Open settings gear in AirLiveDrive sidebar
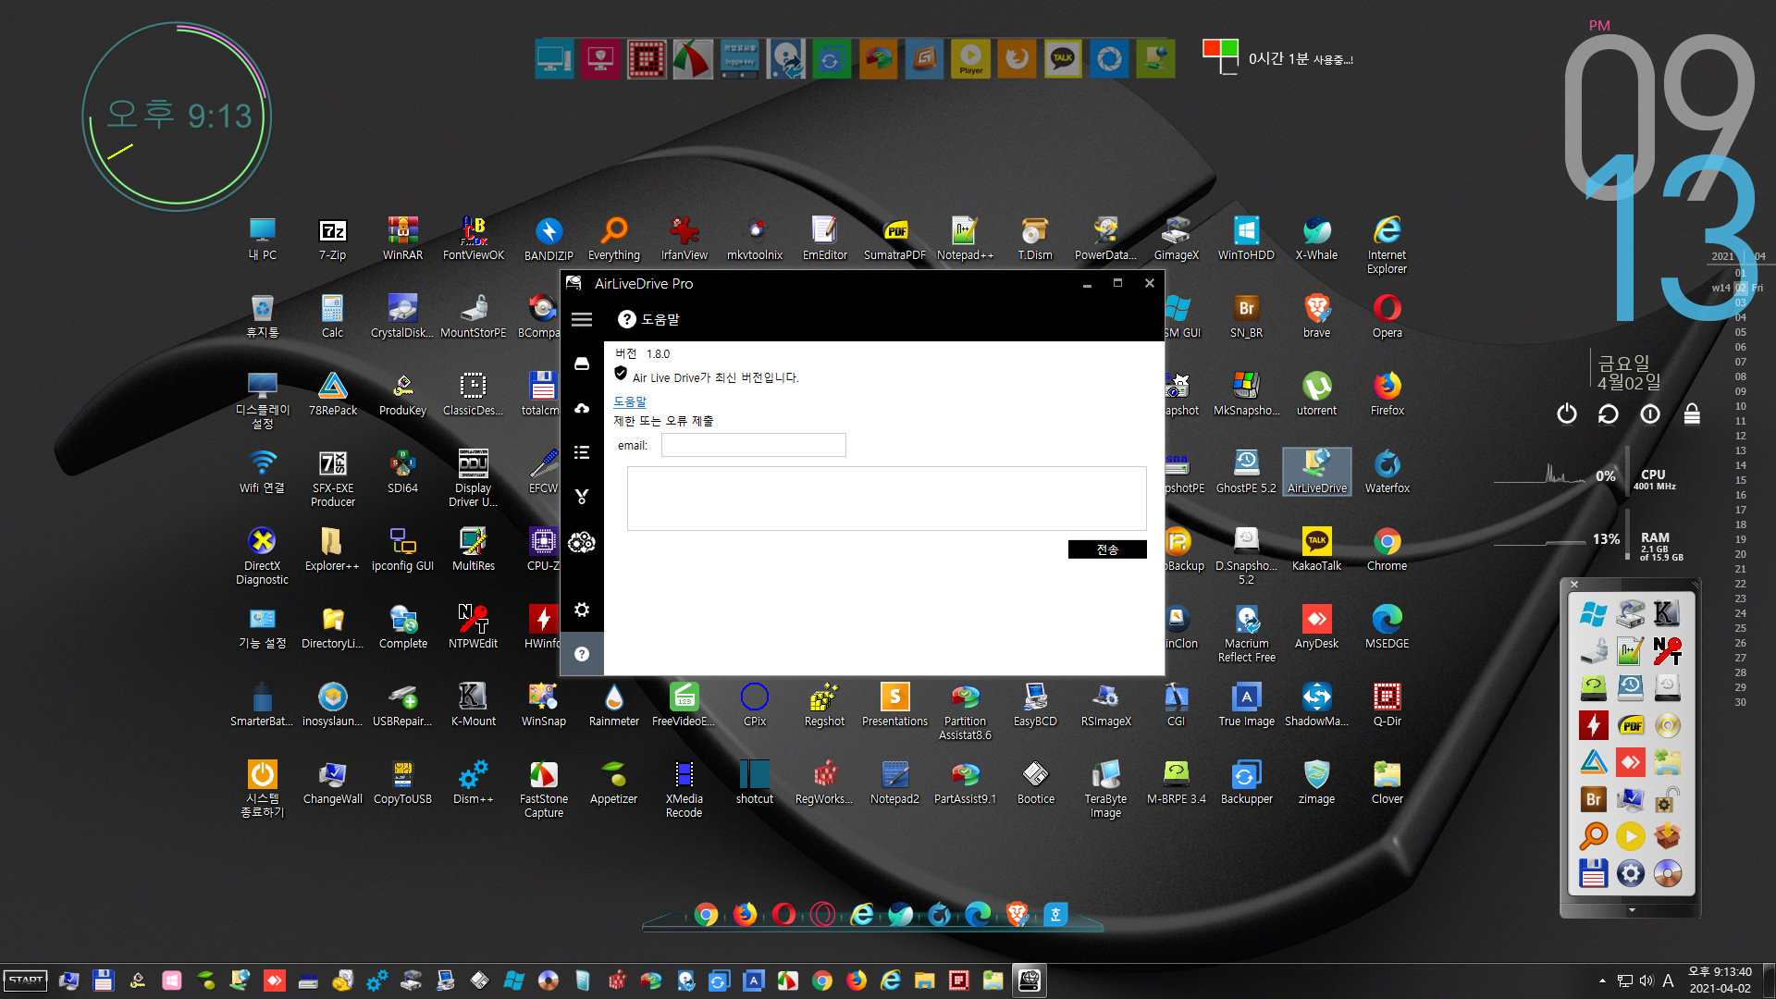Viewport: 1776px width, 999px height. click(x=582, y=610)
